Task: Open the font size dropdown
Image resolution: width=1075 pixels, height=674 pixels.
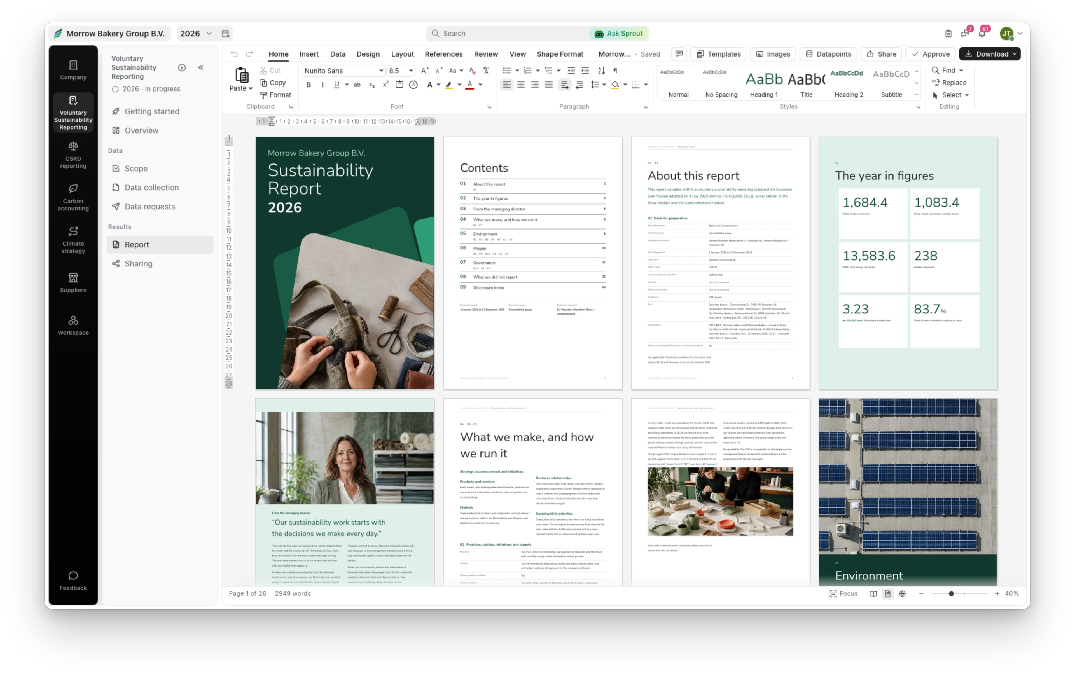Action: coord(411,71)
